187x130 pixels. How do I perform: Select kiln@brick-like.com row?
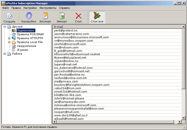click(117, 95)
